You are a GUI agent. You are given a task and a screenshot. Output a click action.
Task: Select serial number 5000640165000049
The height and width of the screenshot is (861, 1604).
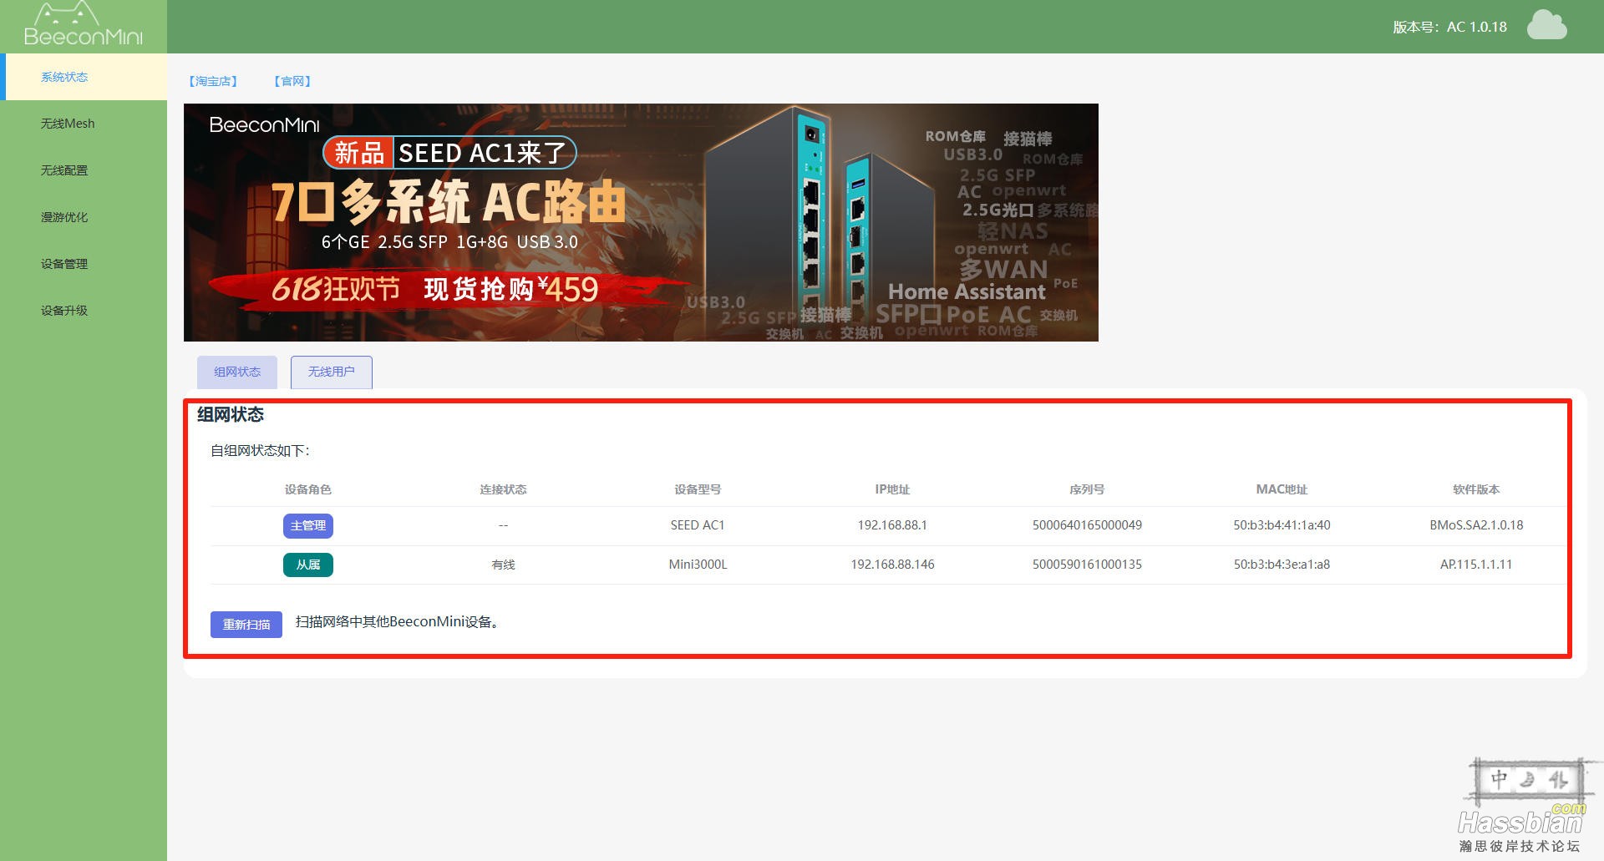click(1087, 525)
